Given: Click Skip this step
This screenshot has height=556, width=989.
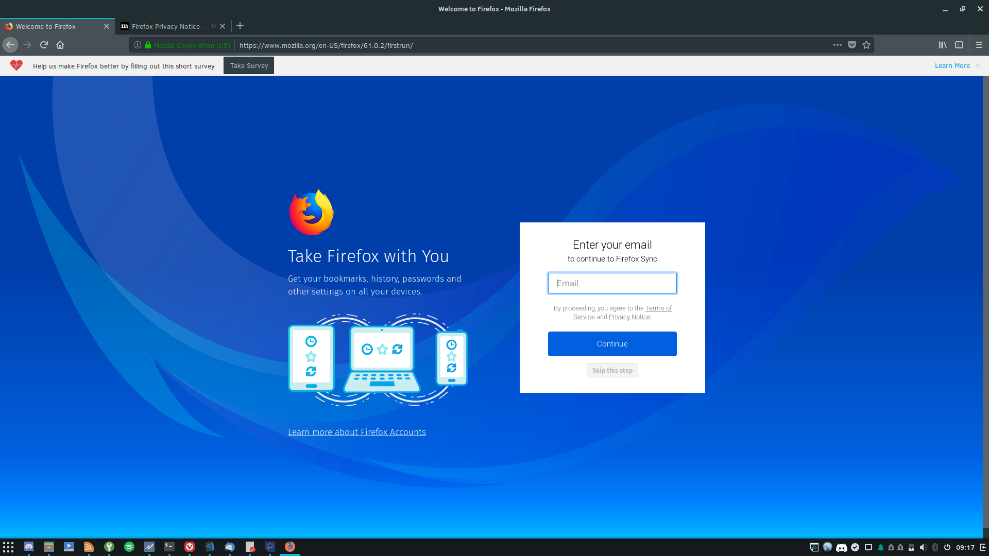Looking at the screenshot, I should pos(612,370).
